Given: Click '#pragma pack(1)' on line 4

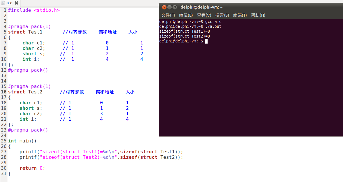Looking at the screenshot, I should click(x=30, y=27).
